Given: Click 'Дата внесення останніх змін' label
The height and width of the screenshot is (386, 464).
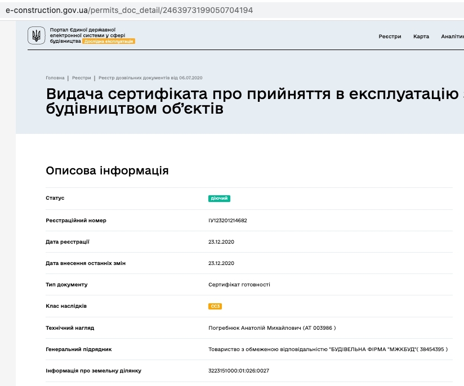Looking at the screenshot, I should pos(86,263).
